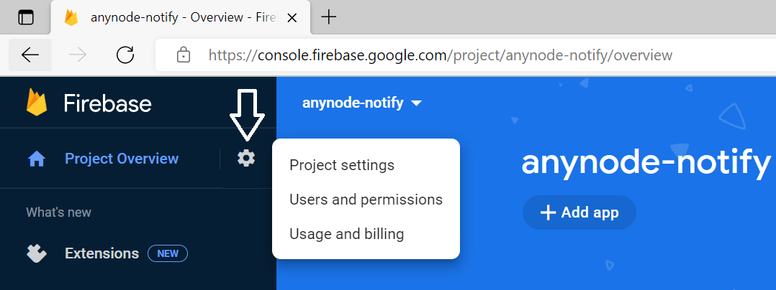Select Project settings from menu
Viewport: 776px width, 290px height.
pyautogui.click(x=342, y=165)
